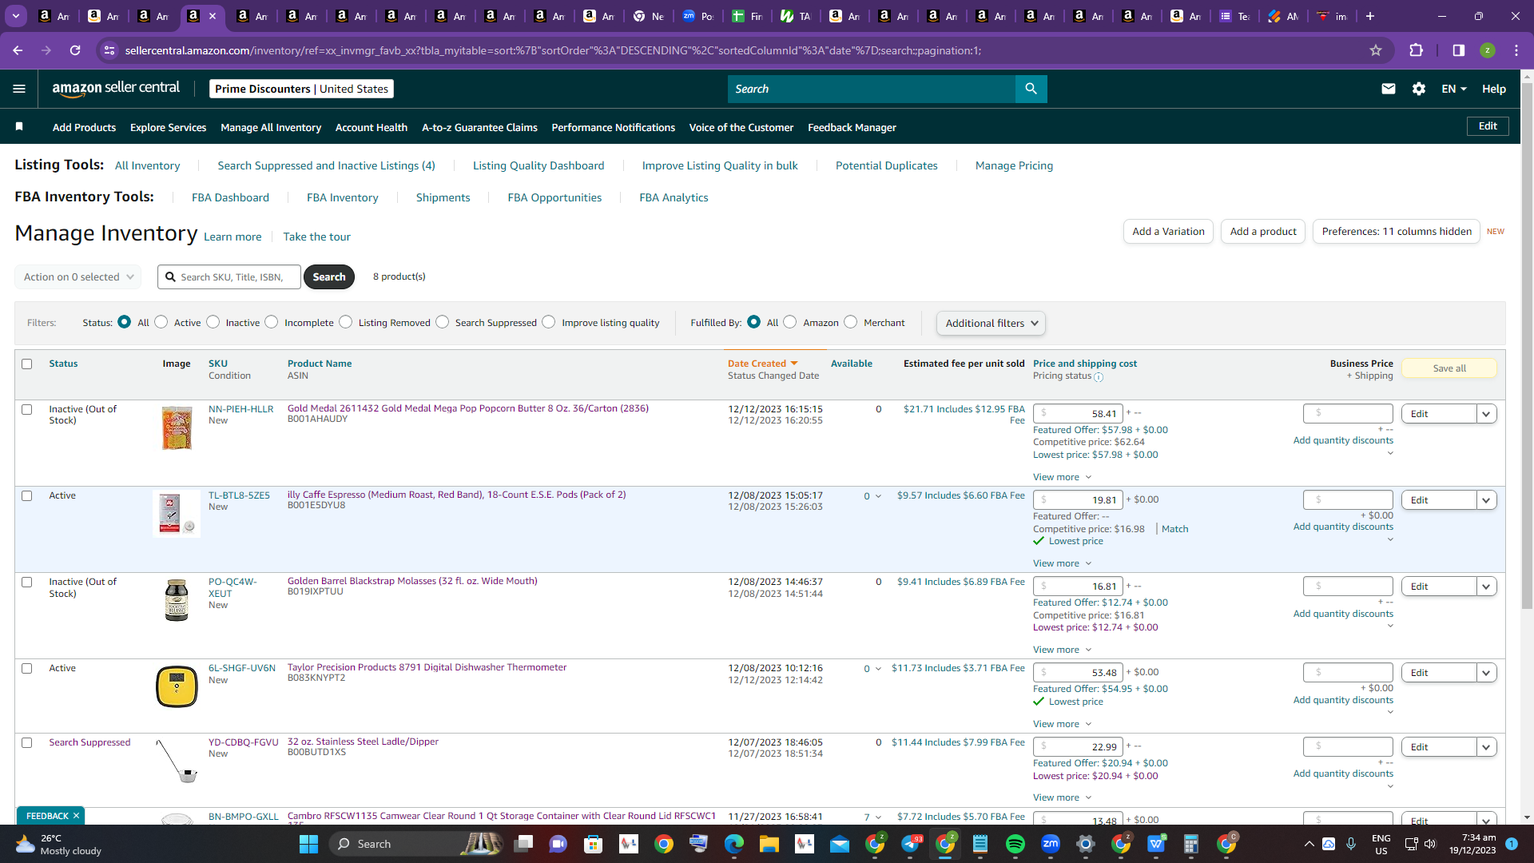Screen dimensions: 1534x863
Task: Open a new browser tab with plus icon
Action: tap(1370, 16)
